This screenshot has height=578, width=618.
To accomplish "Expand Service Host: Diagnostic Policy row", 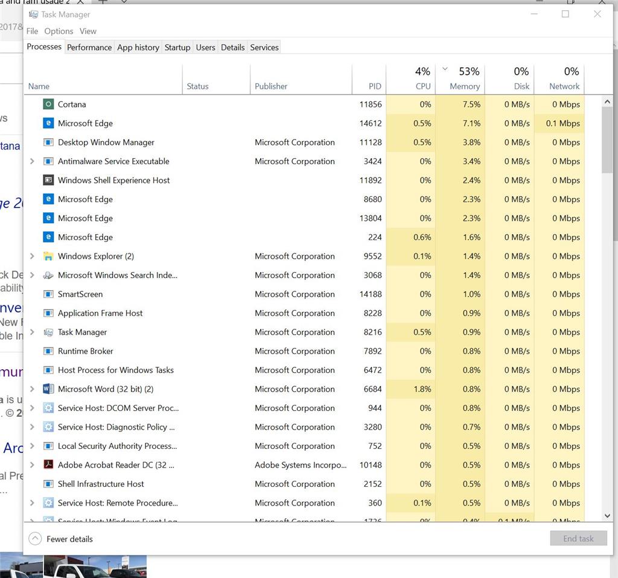I will pyautogui.click(x=32, y=427).
